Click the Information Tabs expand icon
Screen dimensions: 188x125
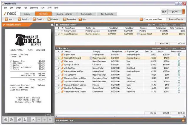click(x=183, y=121)
